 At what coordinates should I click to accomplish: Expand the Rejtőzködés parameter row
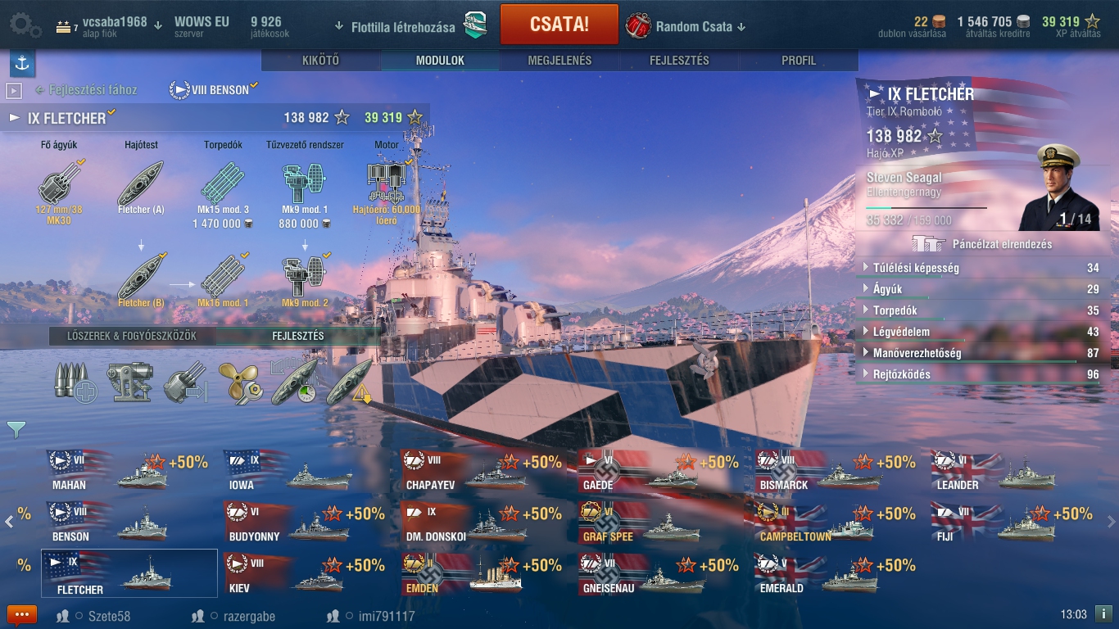point(981,374)
